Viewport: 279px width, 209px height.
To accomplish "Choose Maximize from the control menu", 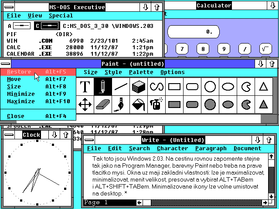I will click(38, 101).
